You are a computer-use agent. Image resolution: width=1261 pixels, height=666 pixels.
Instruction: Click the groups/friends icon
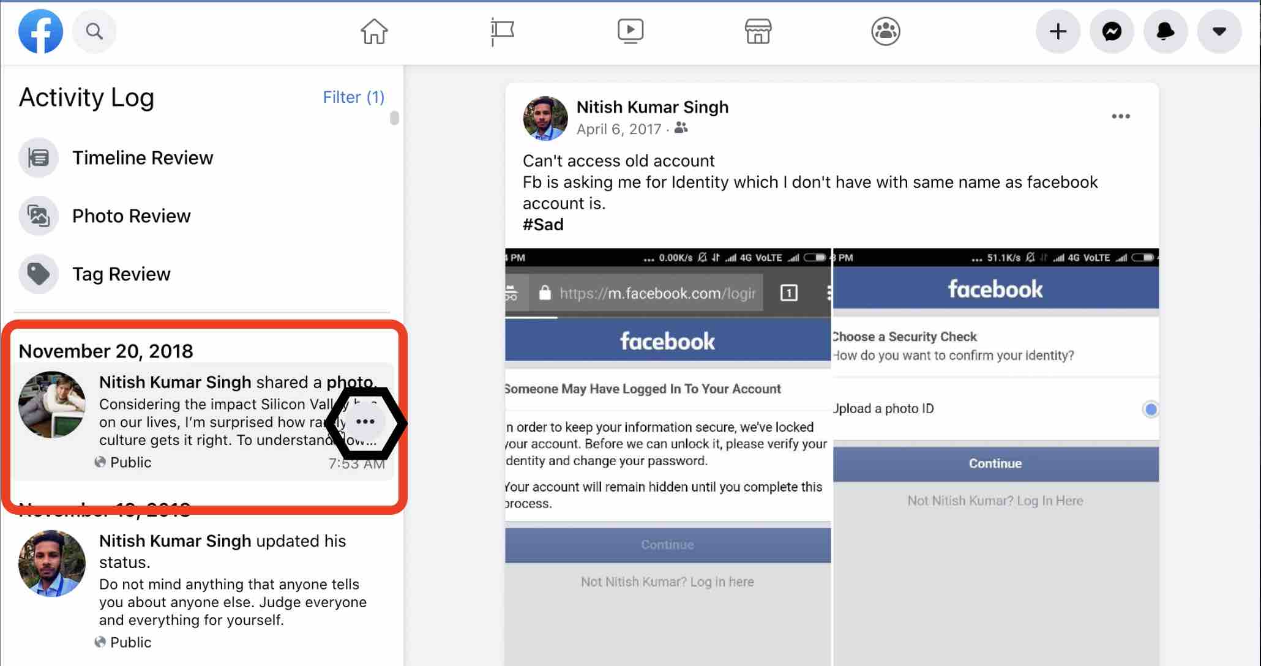(885, 31)
